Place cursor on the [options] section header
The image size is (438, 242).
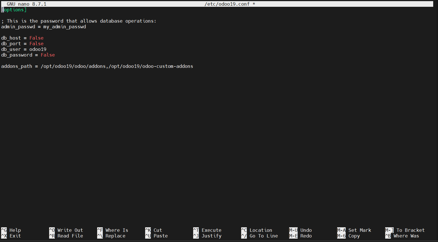click(x=14, y=10)
